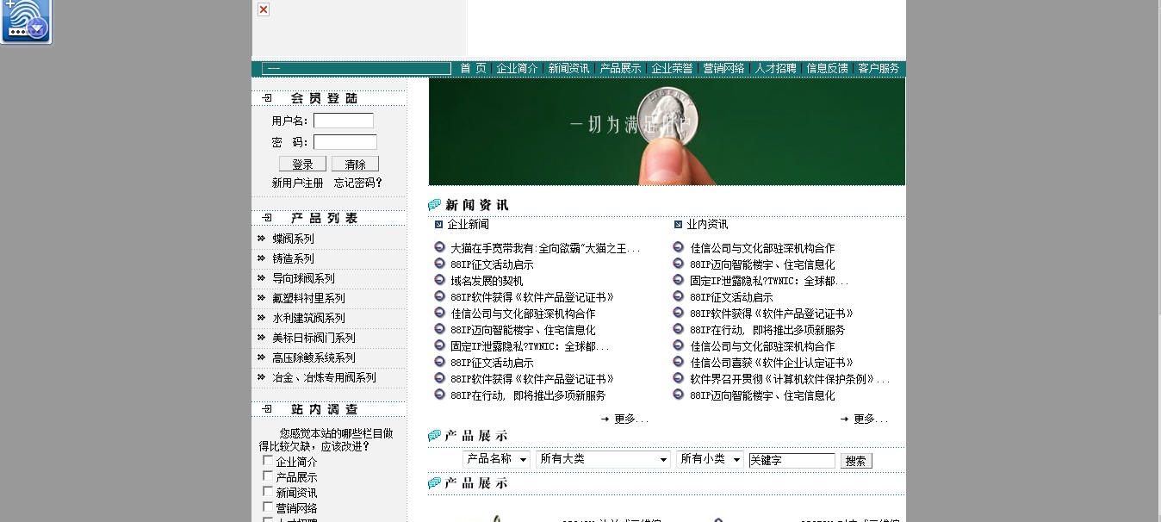Open the 高压除鳞系统系列 product category
Image resolution: width=1161 pixels, height=522 pixels.
(314, 357)
